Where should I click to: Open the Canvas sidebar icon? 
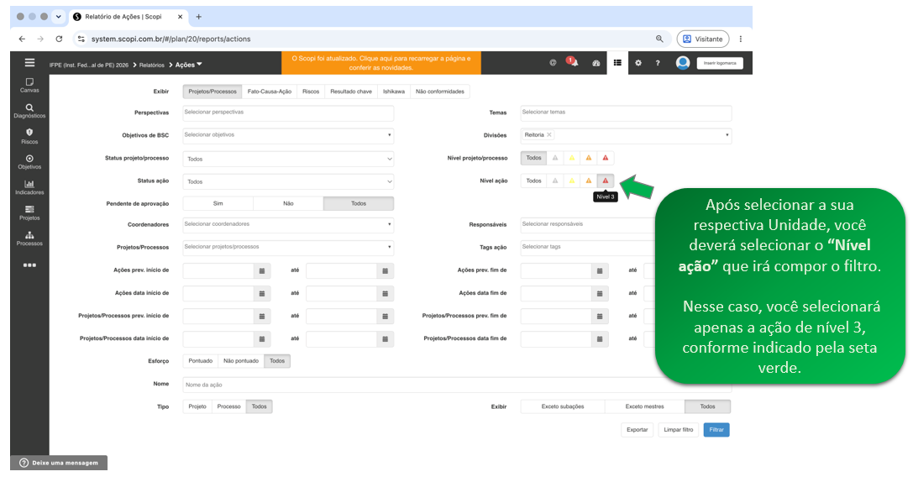coord(29,85)
